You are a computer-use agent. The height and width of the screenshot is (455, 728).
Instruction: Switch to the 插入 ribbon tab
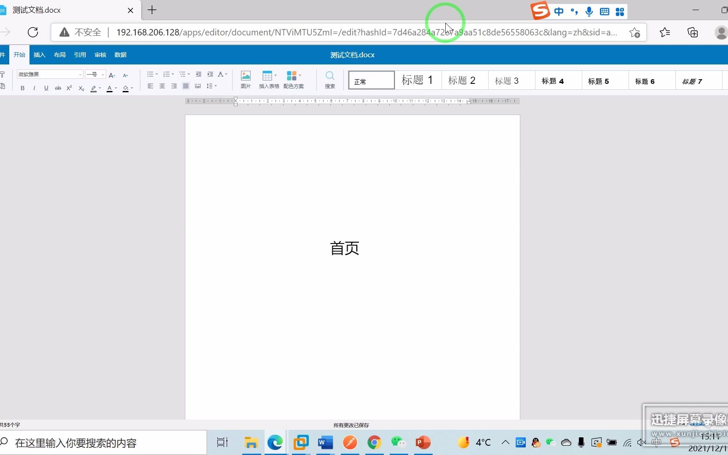coord(39,54)
